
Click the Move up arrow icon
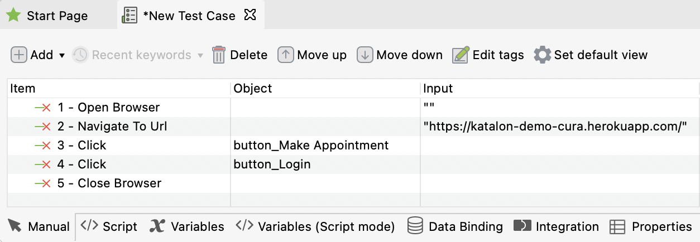click(x=285, y=55)
